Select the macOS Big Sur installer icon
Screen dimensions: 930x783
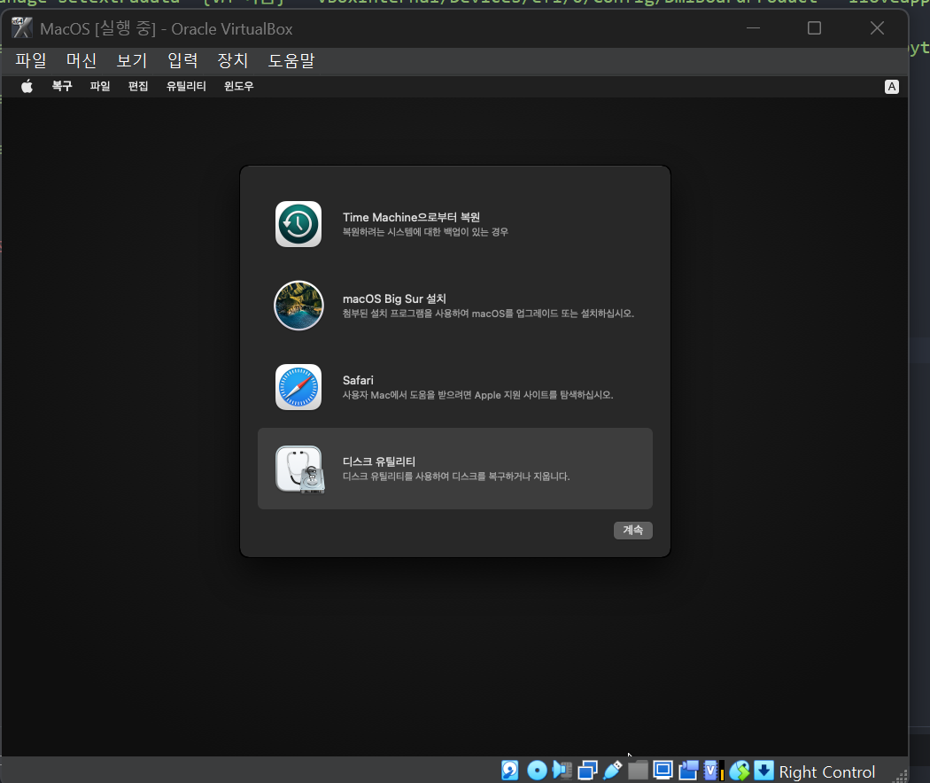pyautogui.click(x=299, y=306)
